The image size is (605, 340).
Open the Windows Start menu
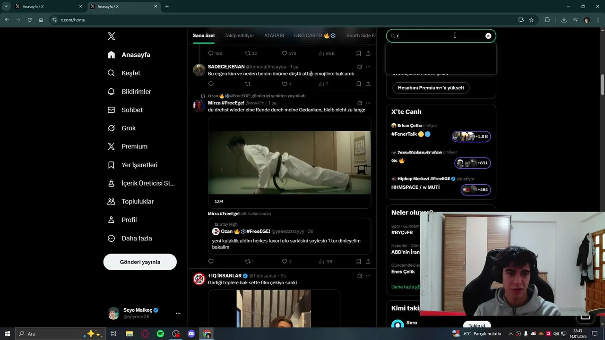click(8, 334)
